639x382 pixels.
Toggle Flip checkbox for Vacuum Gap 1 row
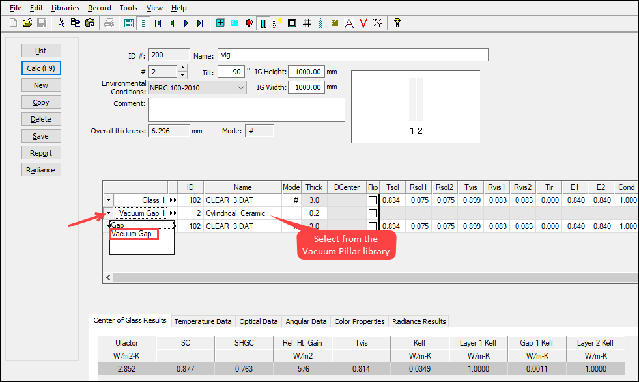point(373,213)
